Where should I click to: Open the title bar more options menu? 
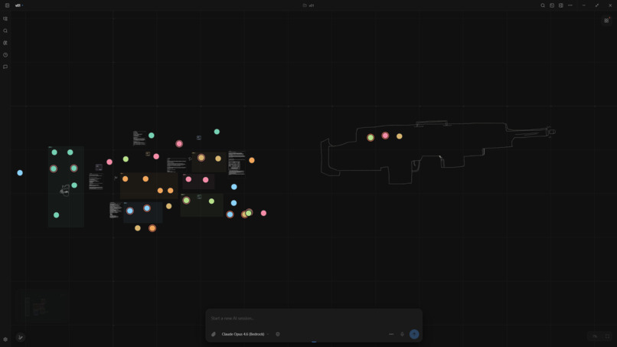click(570, 5)
